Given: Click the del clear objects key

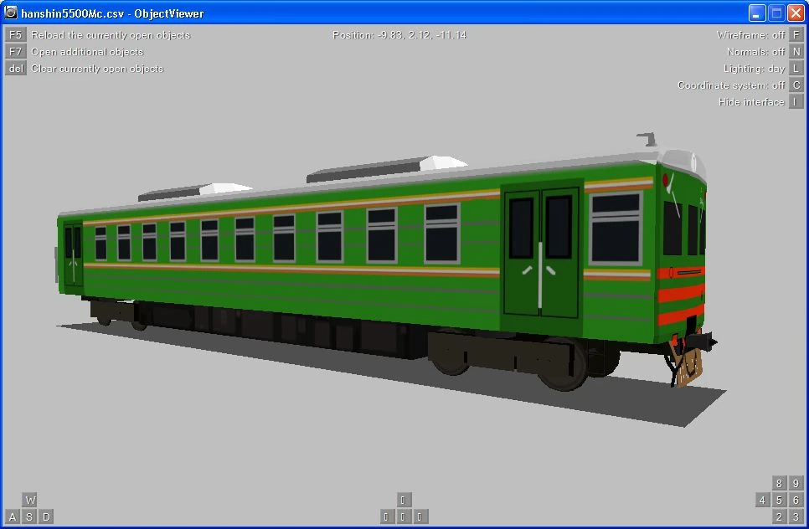Looking at the screenshot, I should tap(15, 69).
